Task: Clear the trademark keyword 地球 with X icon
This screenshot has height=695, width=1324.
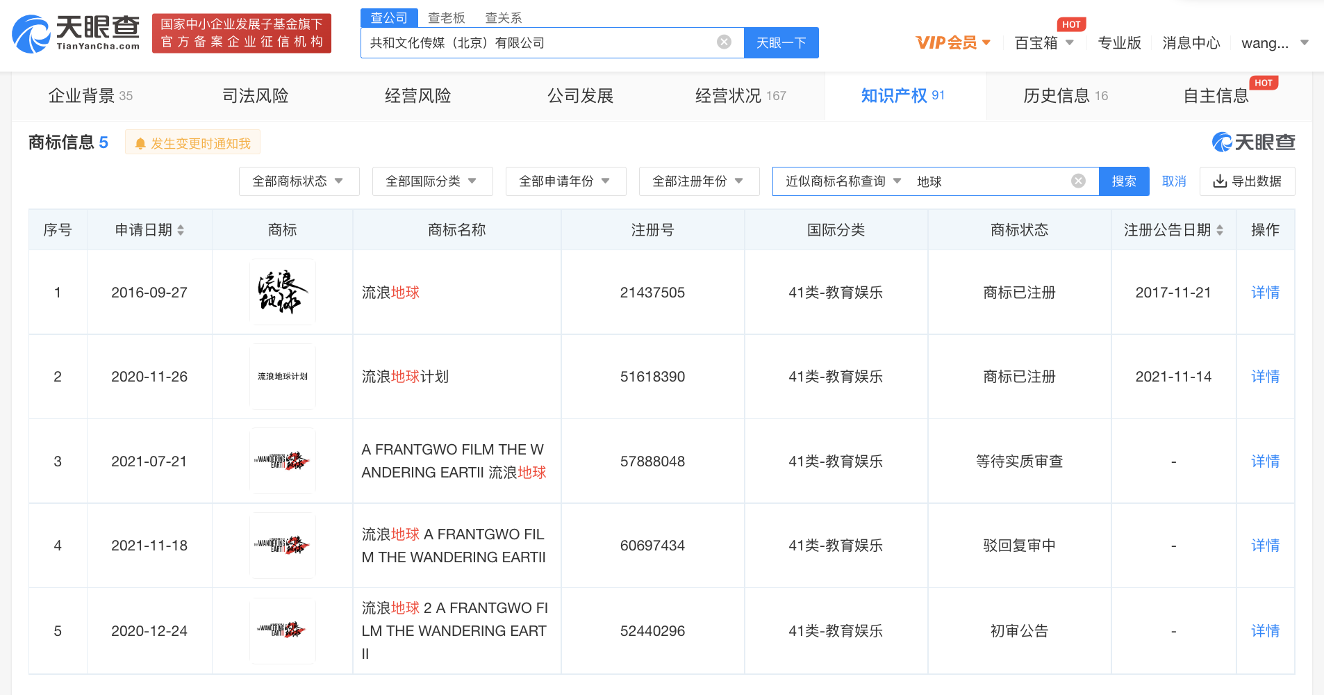Action: [1078, 181]
